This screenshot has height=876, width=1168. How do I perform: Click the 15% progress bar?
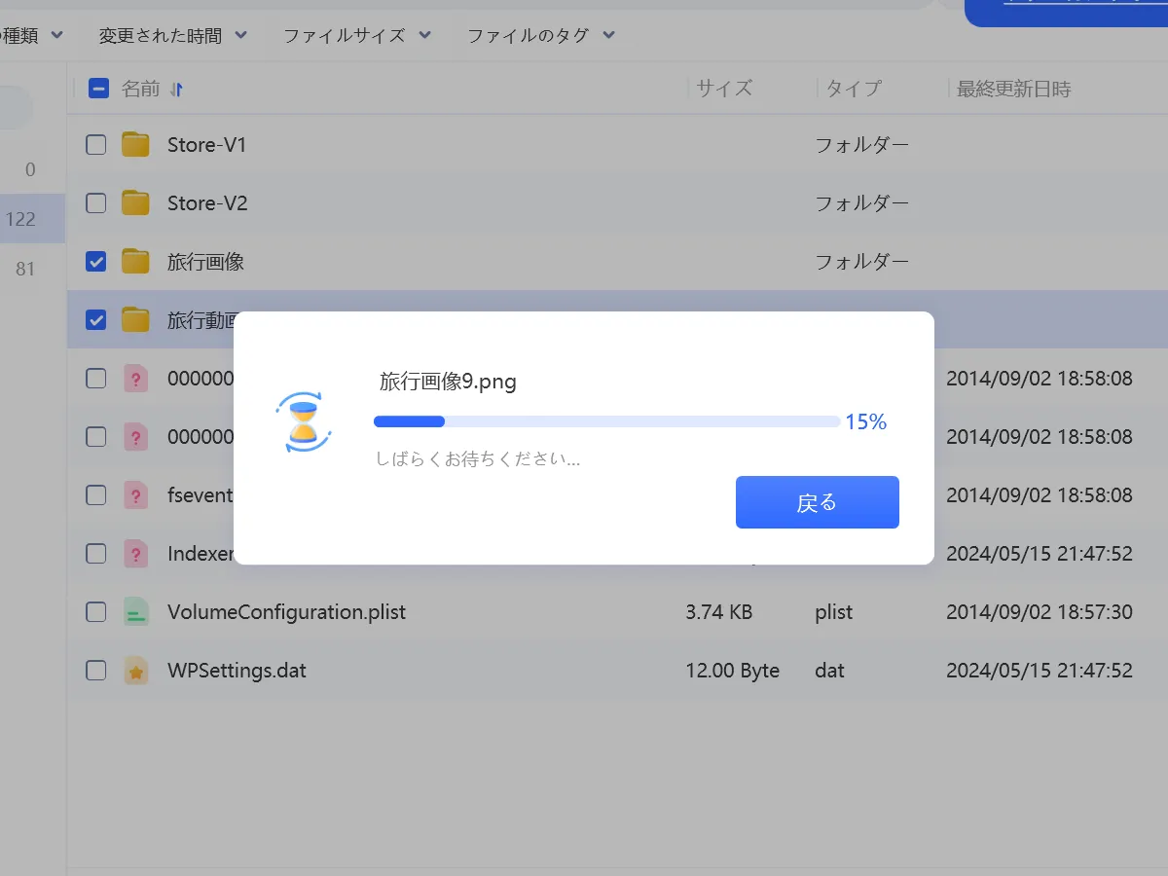[603, 420]
